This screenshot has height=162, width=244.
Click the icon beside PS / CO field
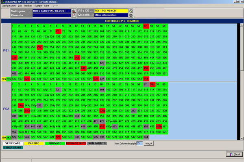coord(131,11)
